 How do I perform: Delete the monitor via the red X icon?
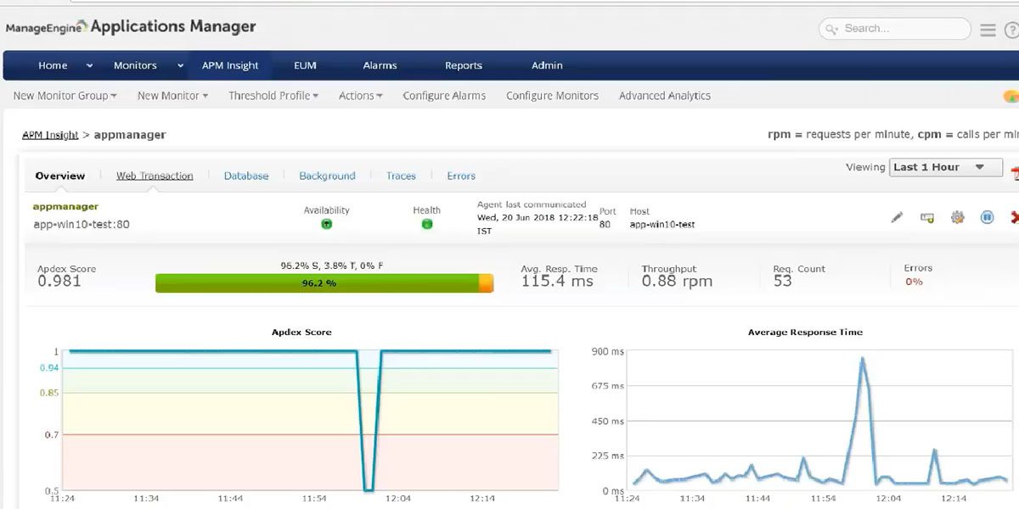[x=1013, y=217]
